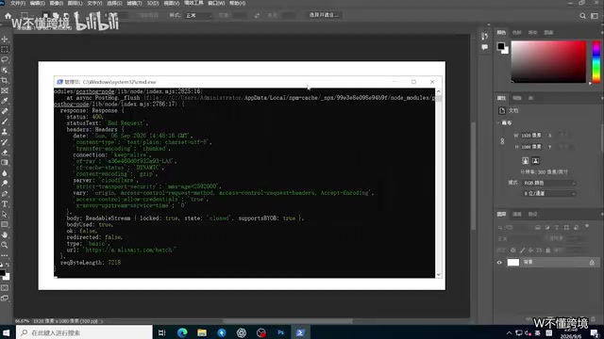Select the Zoom tool
Viewport: 604px width, 339px height.
click(5, 245)
